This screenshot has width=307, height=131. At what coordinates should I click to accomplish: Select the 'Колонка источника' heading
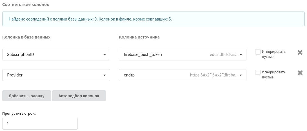[x=139, y=37]
